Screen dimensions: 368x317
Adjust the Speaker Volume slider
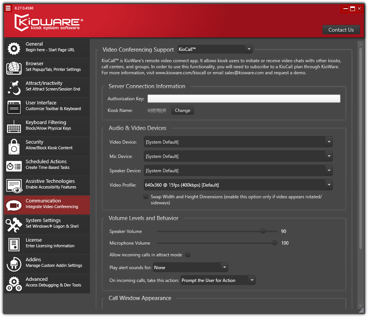coord(263,231)
